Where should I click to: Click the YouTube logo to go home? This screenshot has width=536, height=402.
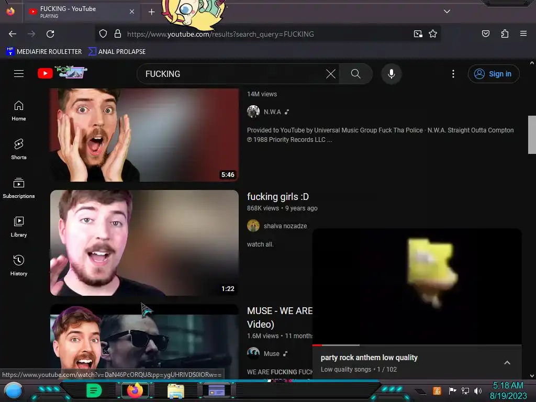62,73
